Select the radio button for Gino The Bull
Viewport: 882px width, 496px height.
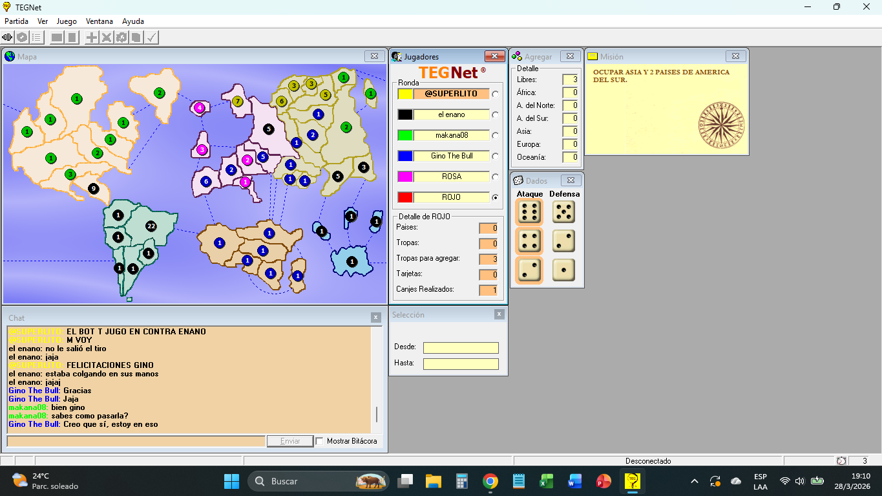[x=495, y=156]
